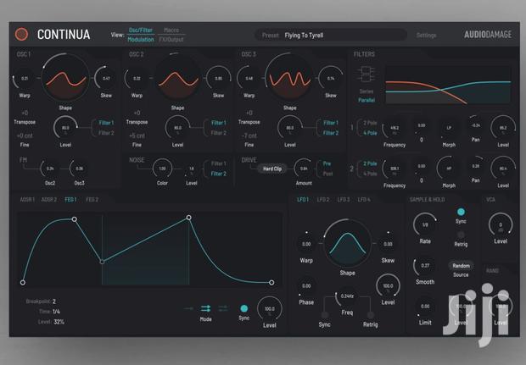The image size is (526, 365).
Task: Select Series filter routing
Action: tap(367, 91)
